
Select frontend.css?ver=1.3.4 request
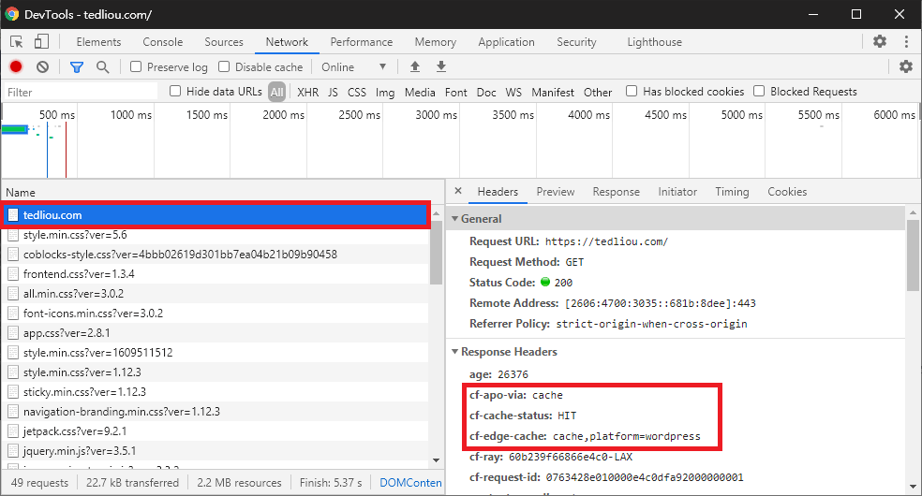[x=216, y=274]
